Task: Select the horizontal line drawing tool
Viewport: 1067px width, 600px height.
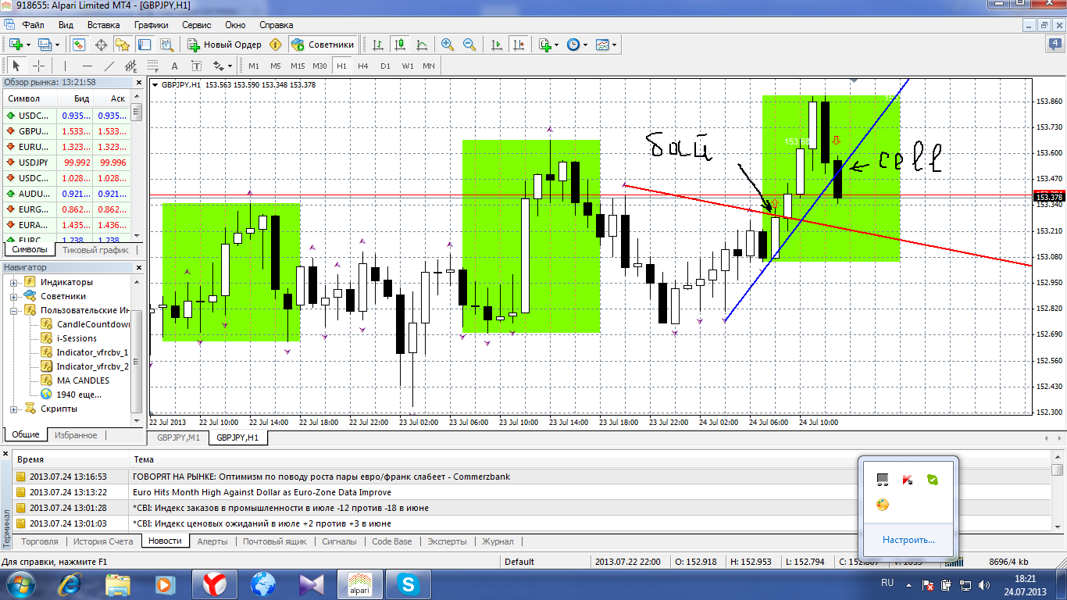Action: point(87,66)
